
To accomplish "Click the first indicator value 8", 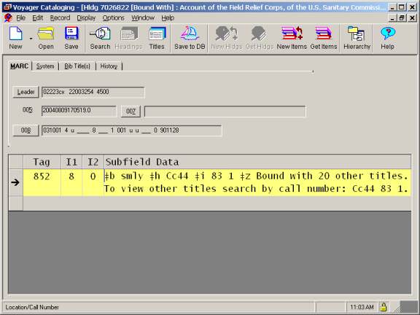I will 71,182.
